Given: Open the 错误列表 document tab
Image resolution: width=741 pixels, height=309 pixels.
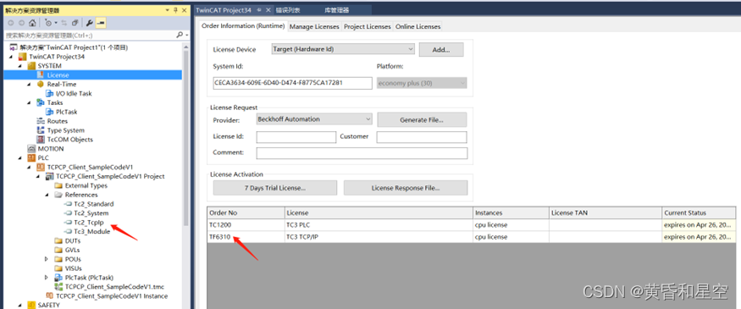Looking at the screenshot, I should [288, 10].
